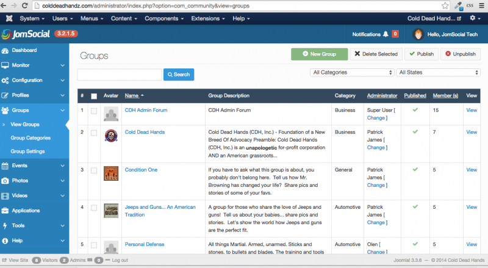Select the Condition One row checkbox
The width and height of the screenshot is (488, 268).
tap(94, 170)
